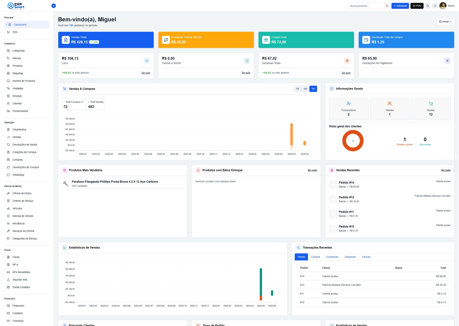Screen dimensions: 459x326
Task: Click the Vendas Recentes header icon
Action: click(332, 170)
